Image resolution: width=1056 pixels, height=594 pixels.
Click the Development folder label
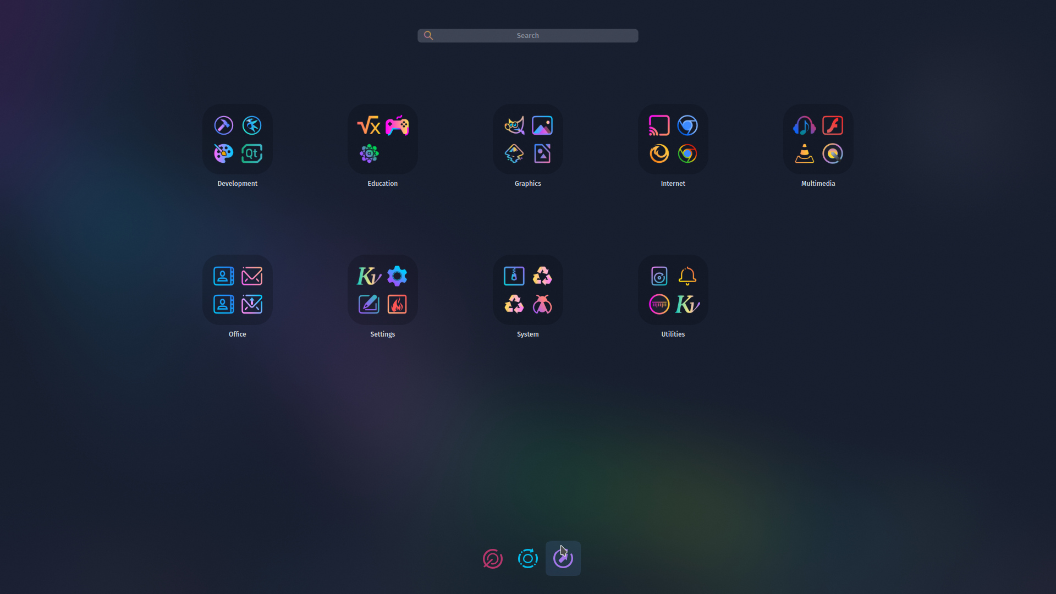(237, 184)
